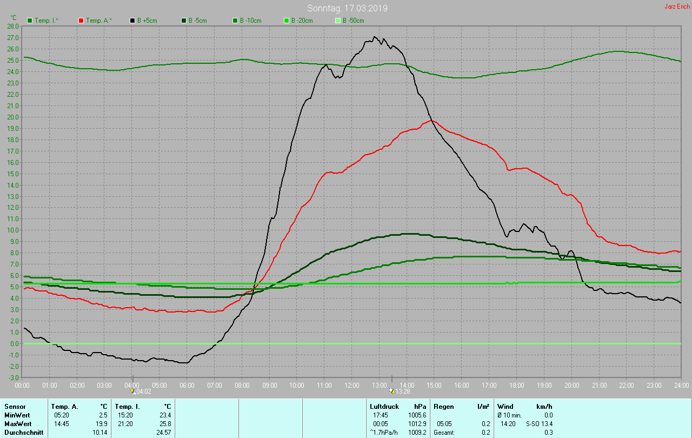This screenshot has width=692, height=438.
Task: Click the Luftdruck maximum value 1012.9
Action: pos(417,423)
